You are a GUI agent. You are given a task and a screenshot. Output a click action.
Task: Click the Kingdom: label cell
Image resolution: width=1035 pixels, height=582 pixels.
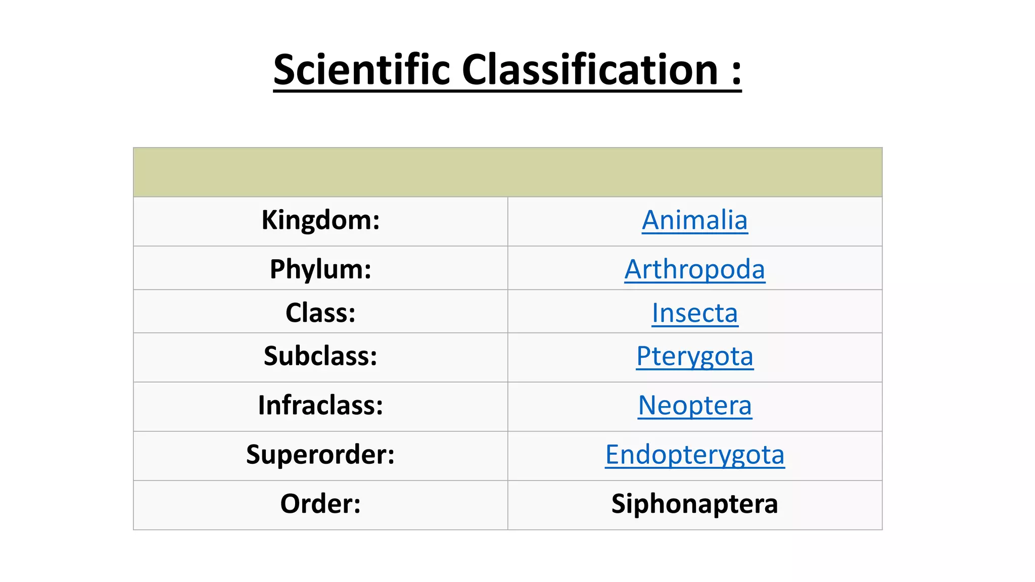(320, 220)
